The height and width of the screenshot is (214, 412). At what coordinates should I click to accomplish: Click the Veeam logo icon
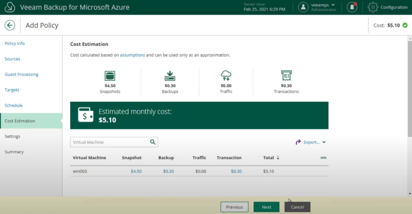[x=10, y=7]
